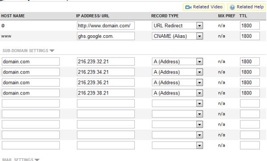Click the 216.239.32.21 IP address field
The width and height of the screenshot is (267, 161).
point(106,62)
